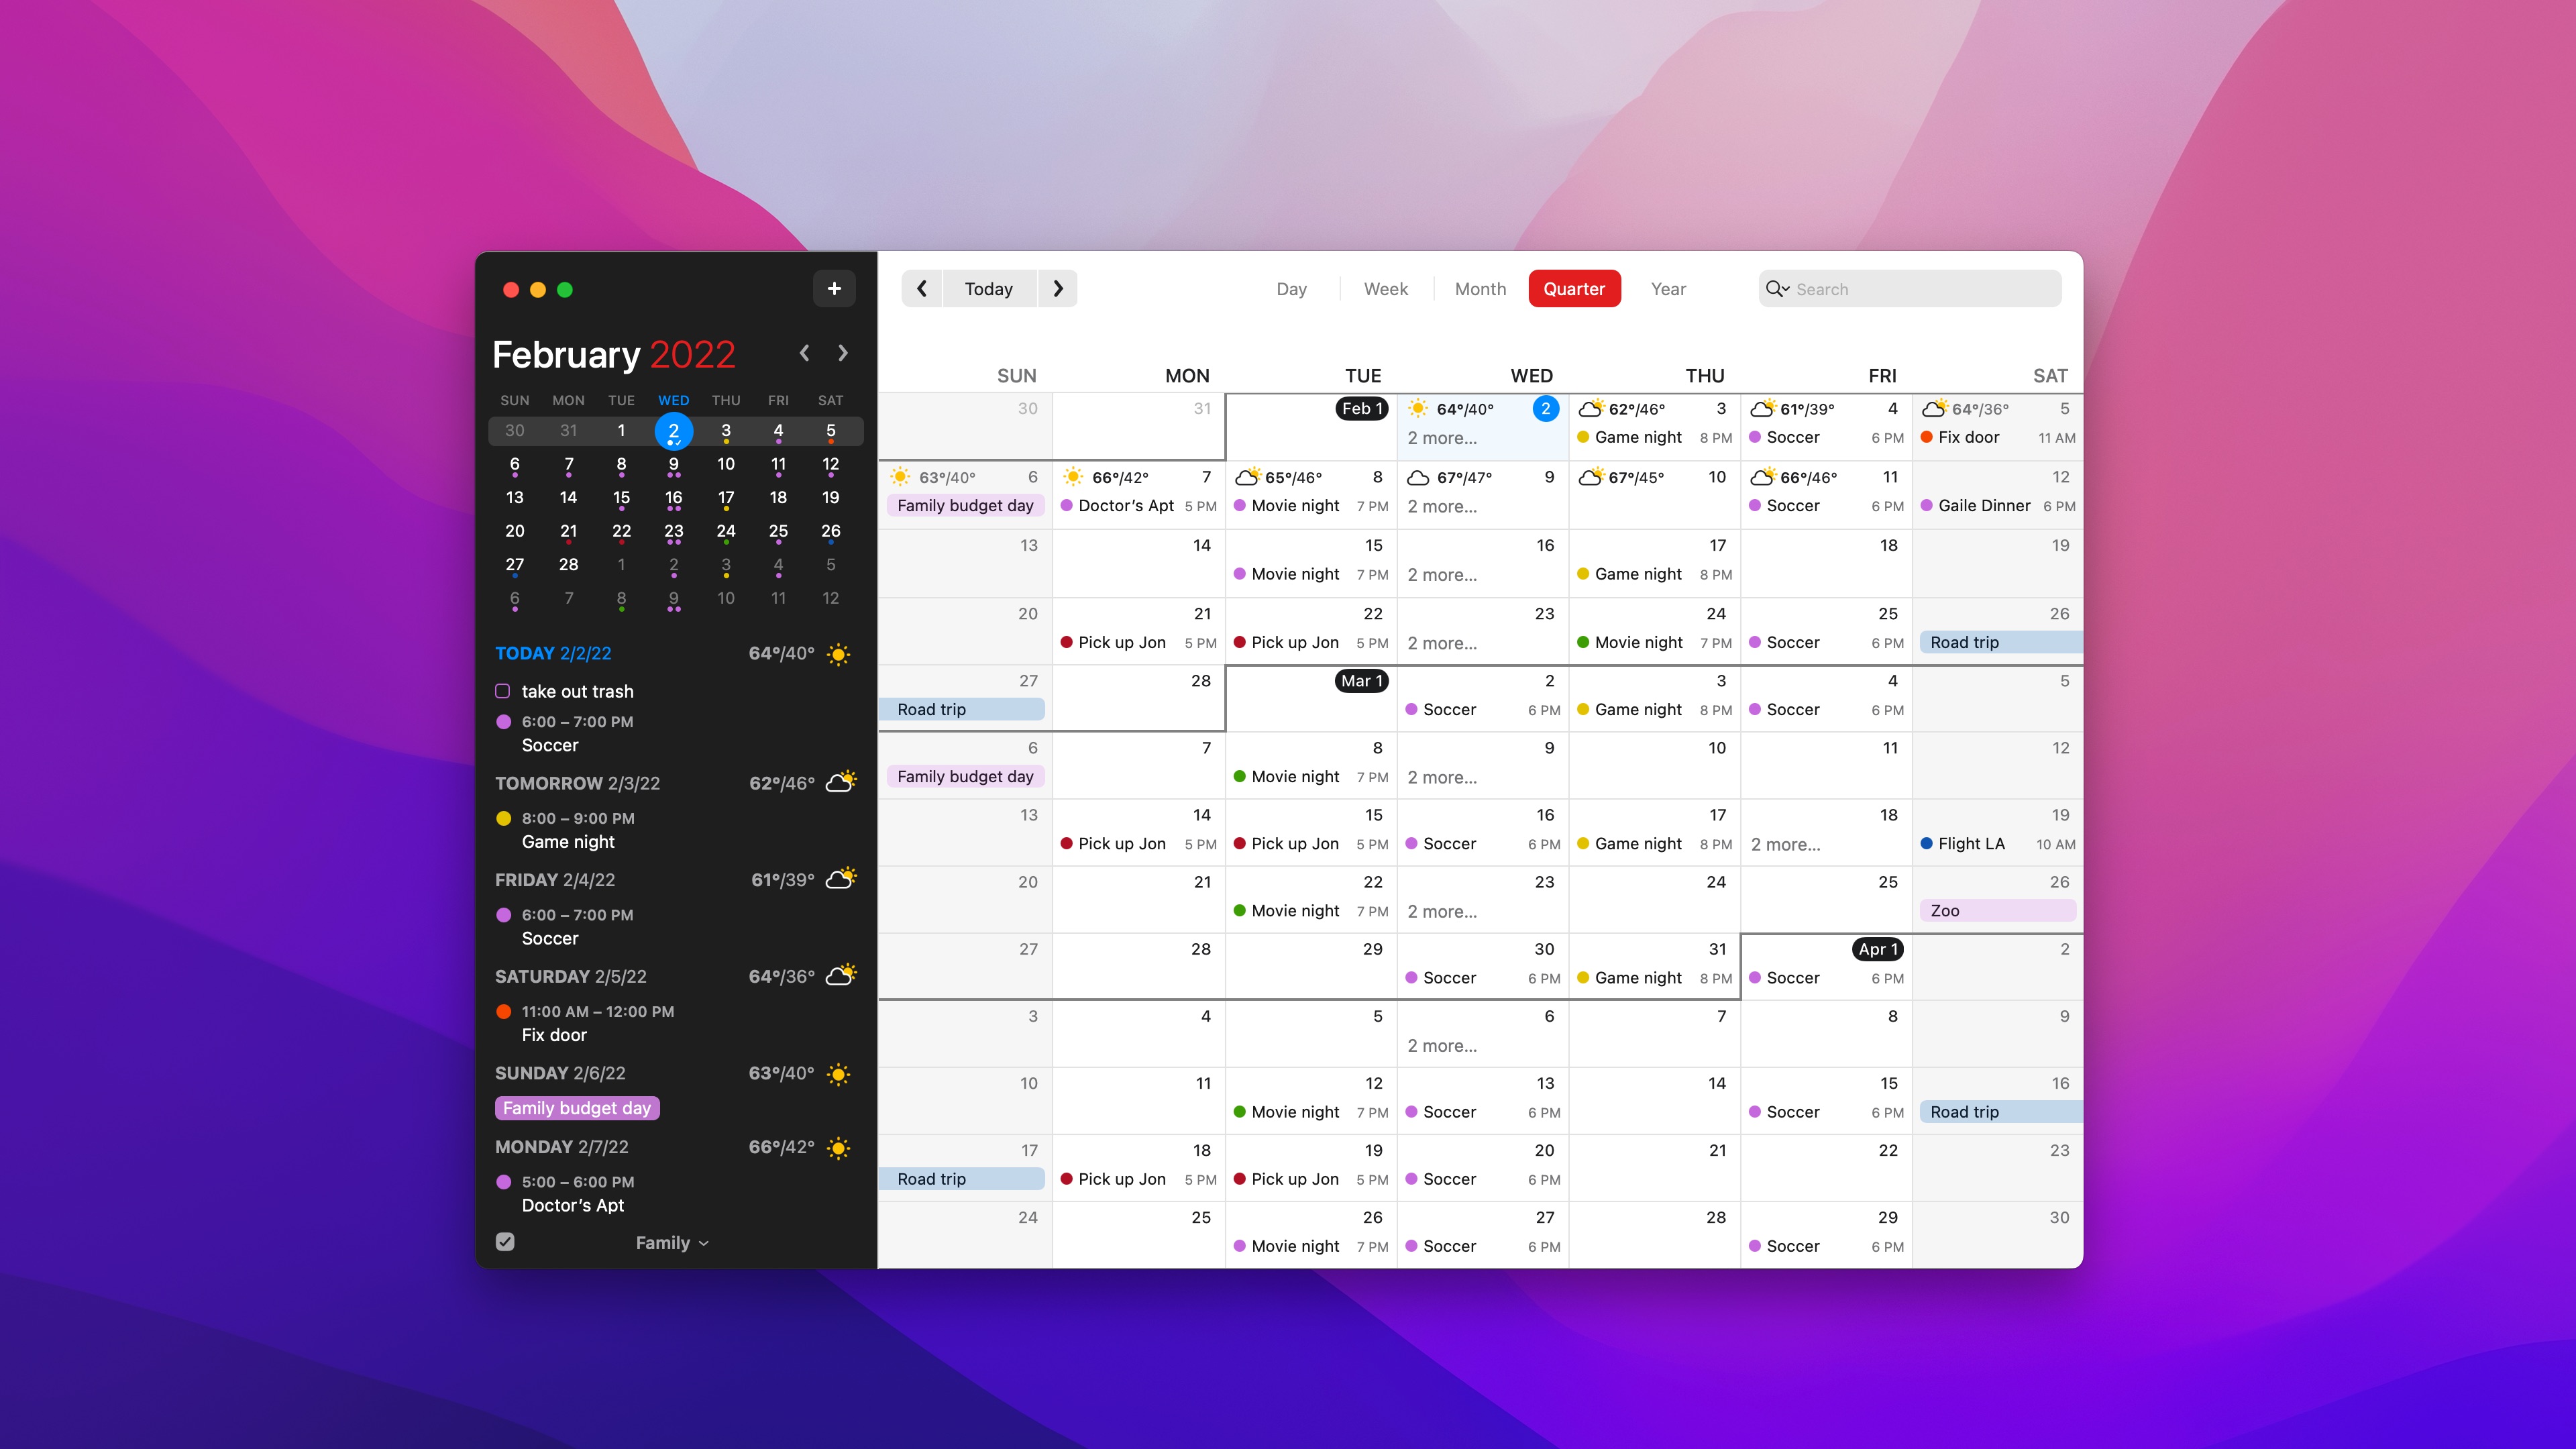
Task: Click partly cloudy icon beside Tomorrow 2/3/22
Action: coord(841,782)
